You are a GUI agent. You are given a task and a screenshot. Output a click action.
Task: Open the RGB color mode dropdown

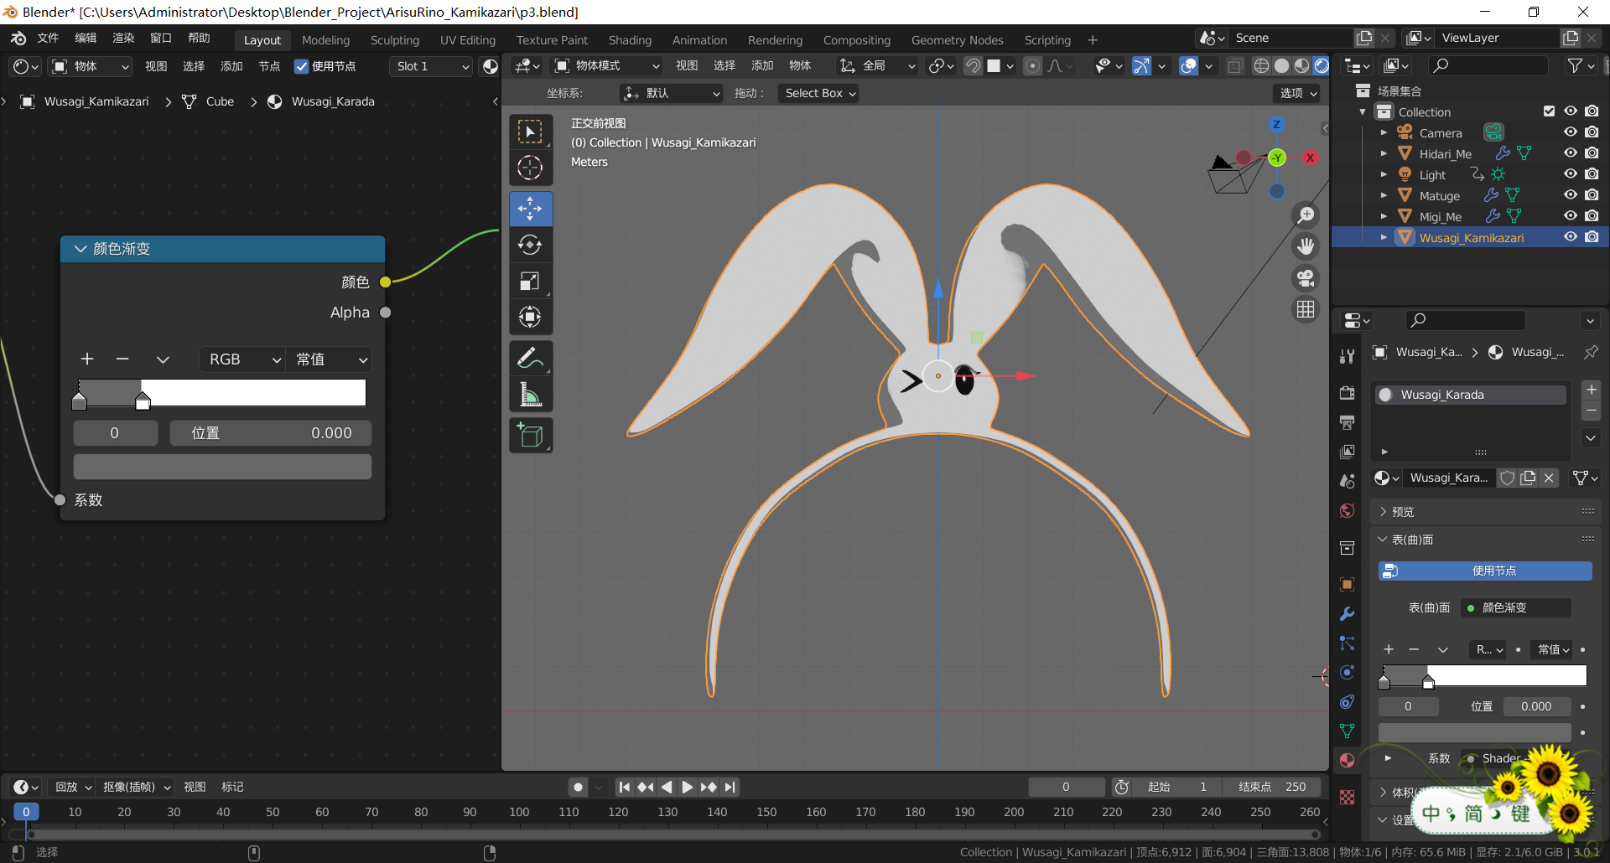243,359
